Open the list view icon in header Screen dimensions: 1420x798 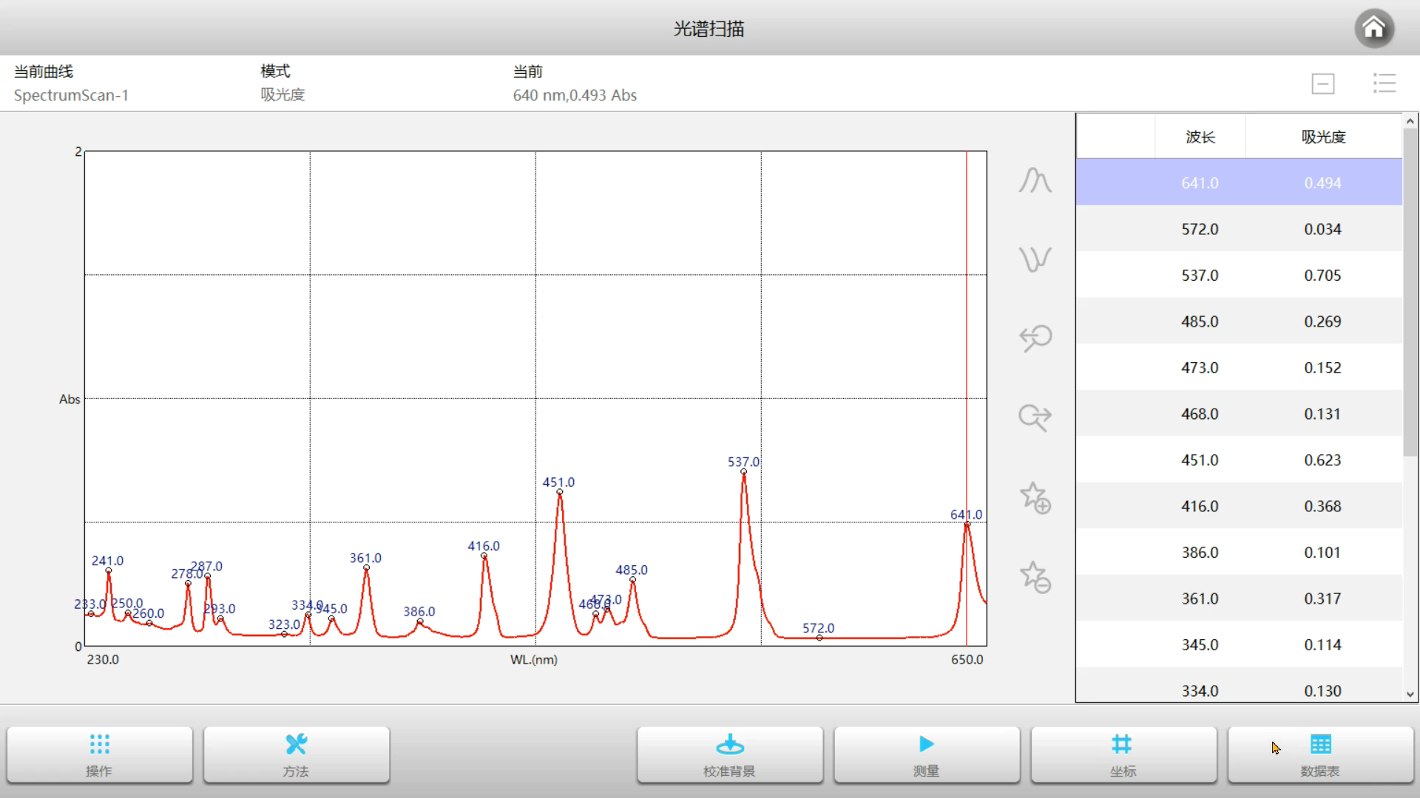[1384, 83]
